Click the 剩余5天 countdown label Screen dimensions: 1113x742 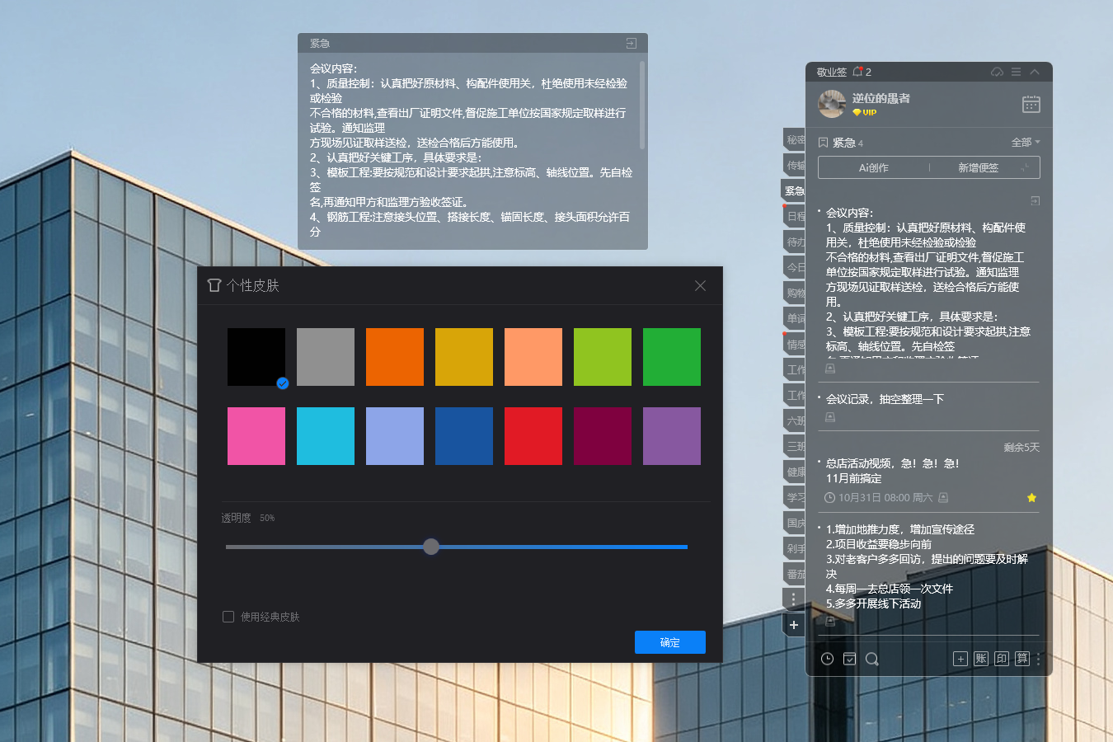1021,448
